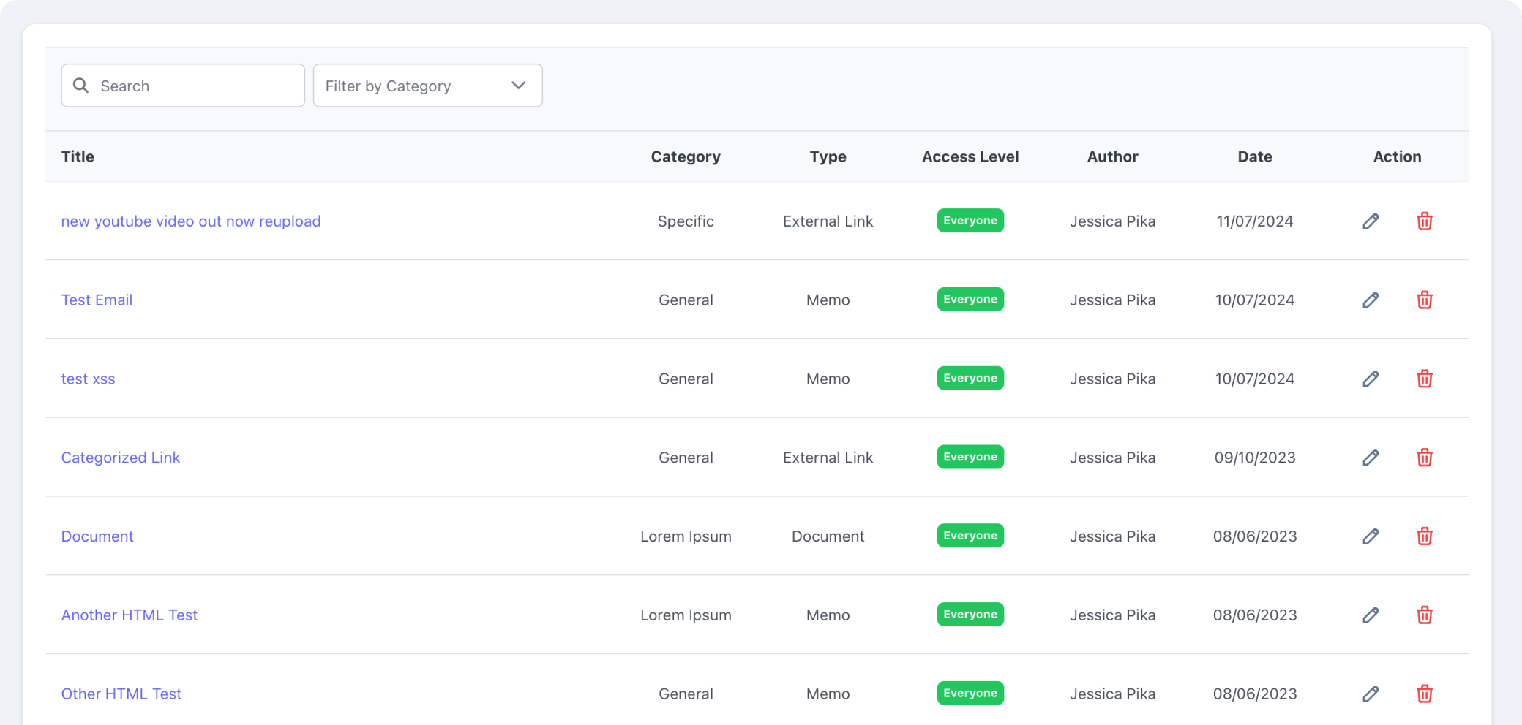The height and width of the screenshot is (725, 1522).
Task: Click 'Jessica Pika' in Other HTML Test row
Action: point(1112,695)
